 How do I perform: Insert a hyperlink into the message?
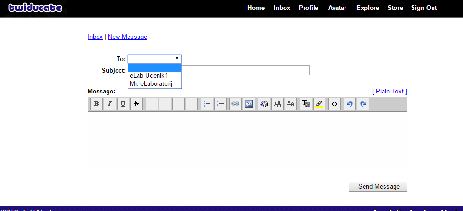(235, 104)
